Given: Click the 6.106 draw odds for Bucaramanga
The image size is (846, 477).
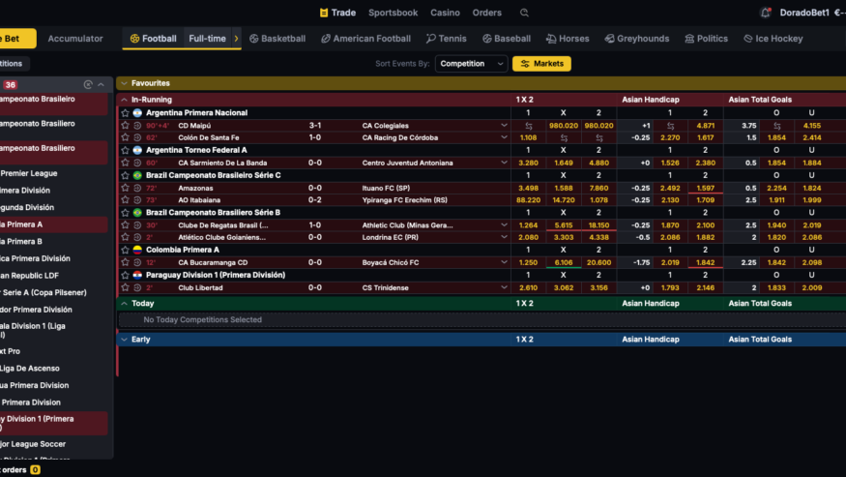Looking at the screenshot, I should (563, 262).
